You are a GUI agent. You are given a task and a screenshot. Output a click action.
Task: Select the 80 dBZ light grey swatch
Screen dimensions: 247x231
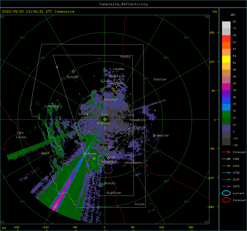point(226,25)
